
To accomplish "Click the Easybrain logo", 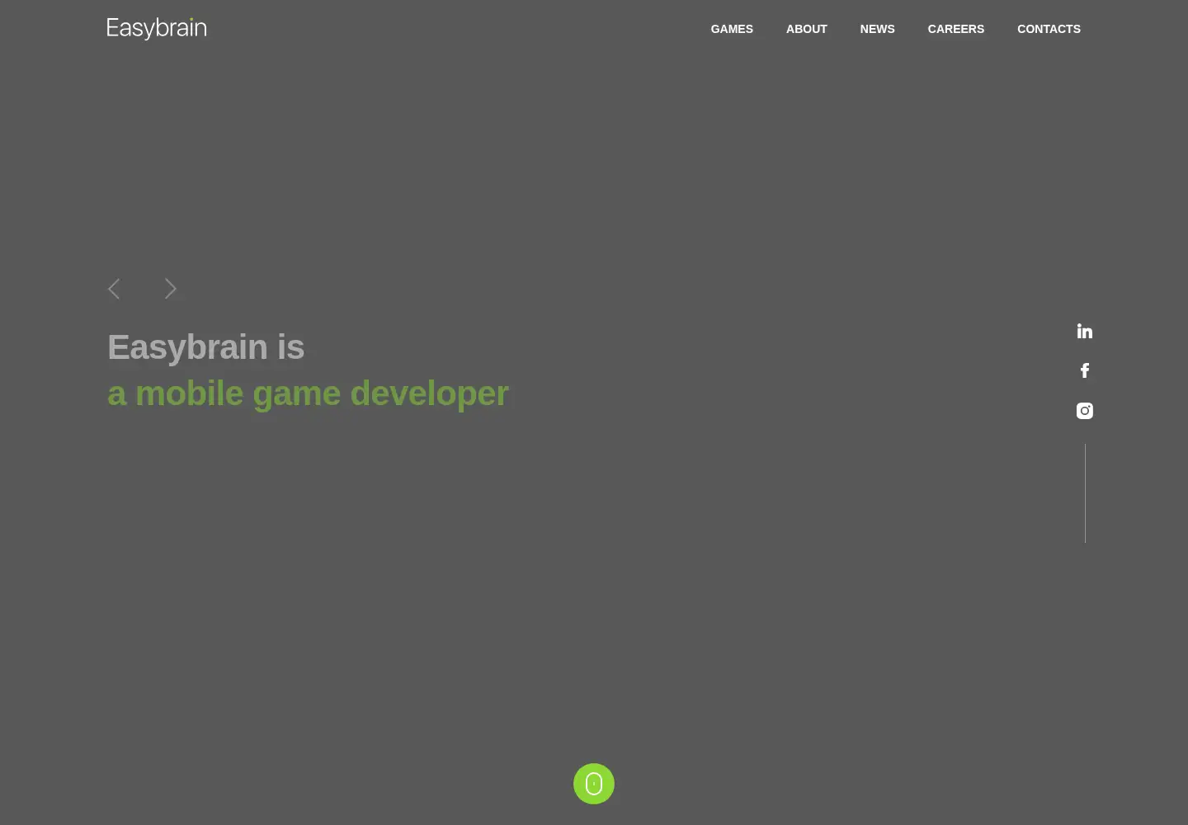I will pyautogui.click(x=157, y=29).
